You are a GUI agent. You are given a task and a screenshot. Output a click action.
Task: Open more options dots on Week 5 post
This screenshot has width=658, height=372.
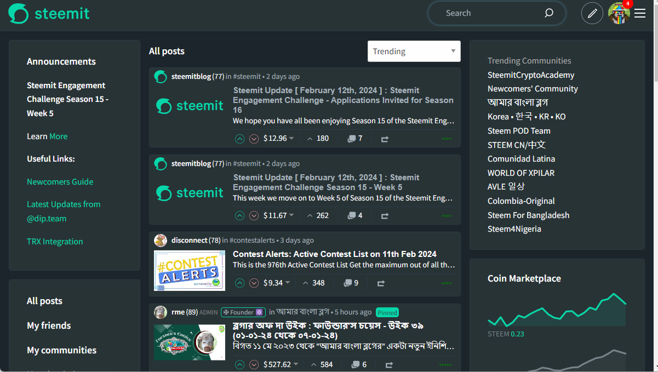447,216
